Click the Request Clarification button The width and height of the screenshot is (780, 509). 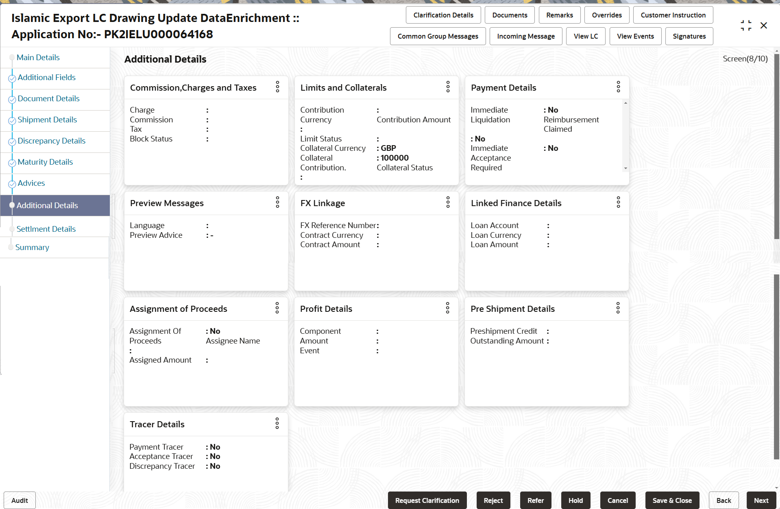(427, 500)
